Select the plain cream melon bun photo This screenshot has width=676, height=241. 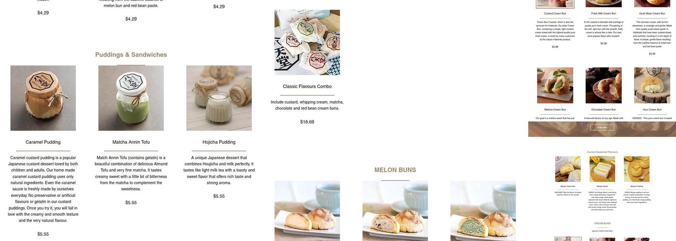point(307,211)
